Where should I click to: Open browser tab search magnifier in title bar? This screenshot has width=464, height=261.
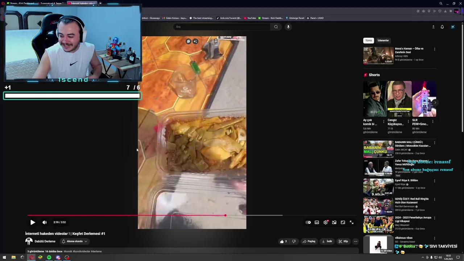click(441, 4)
